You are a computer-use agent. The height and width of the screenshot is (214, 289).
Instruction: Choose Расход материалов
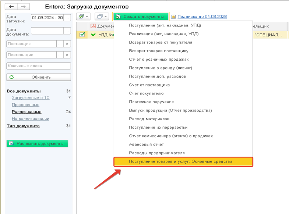[x=183, y=119]
